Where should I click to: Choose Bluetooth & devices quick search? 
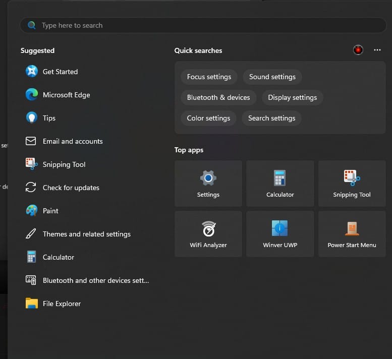(x=218, y=97)
